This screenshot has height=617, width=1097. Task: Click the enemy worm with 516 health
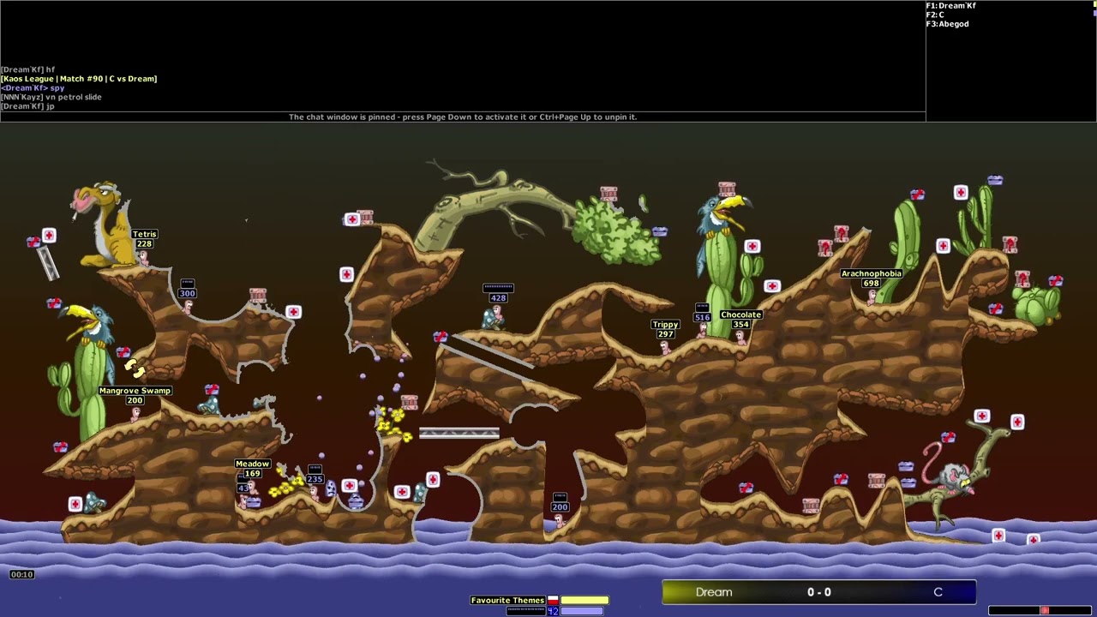click(703, 330)
